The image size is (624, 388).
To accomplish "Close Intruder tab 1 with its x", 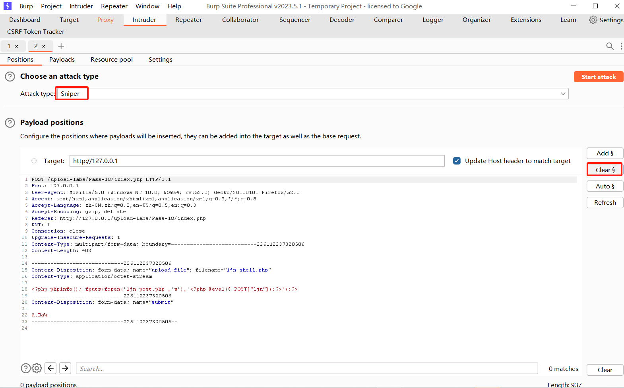I will (17, 47).
